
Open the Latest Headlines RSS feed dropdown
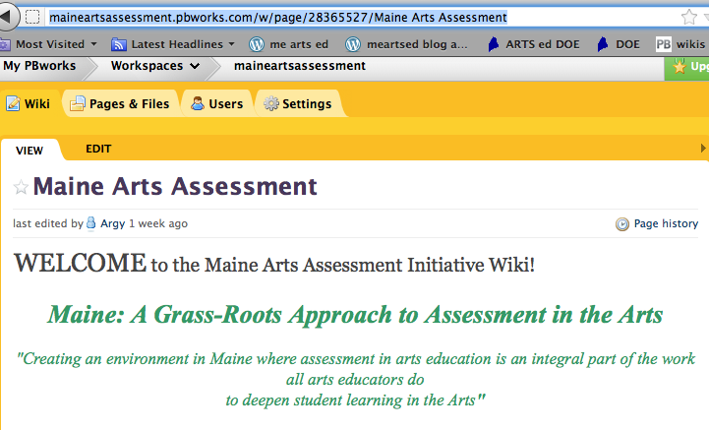[x=174, y=44]
